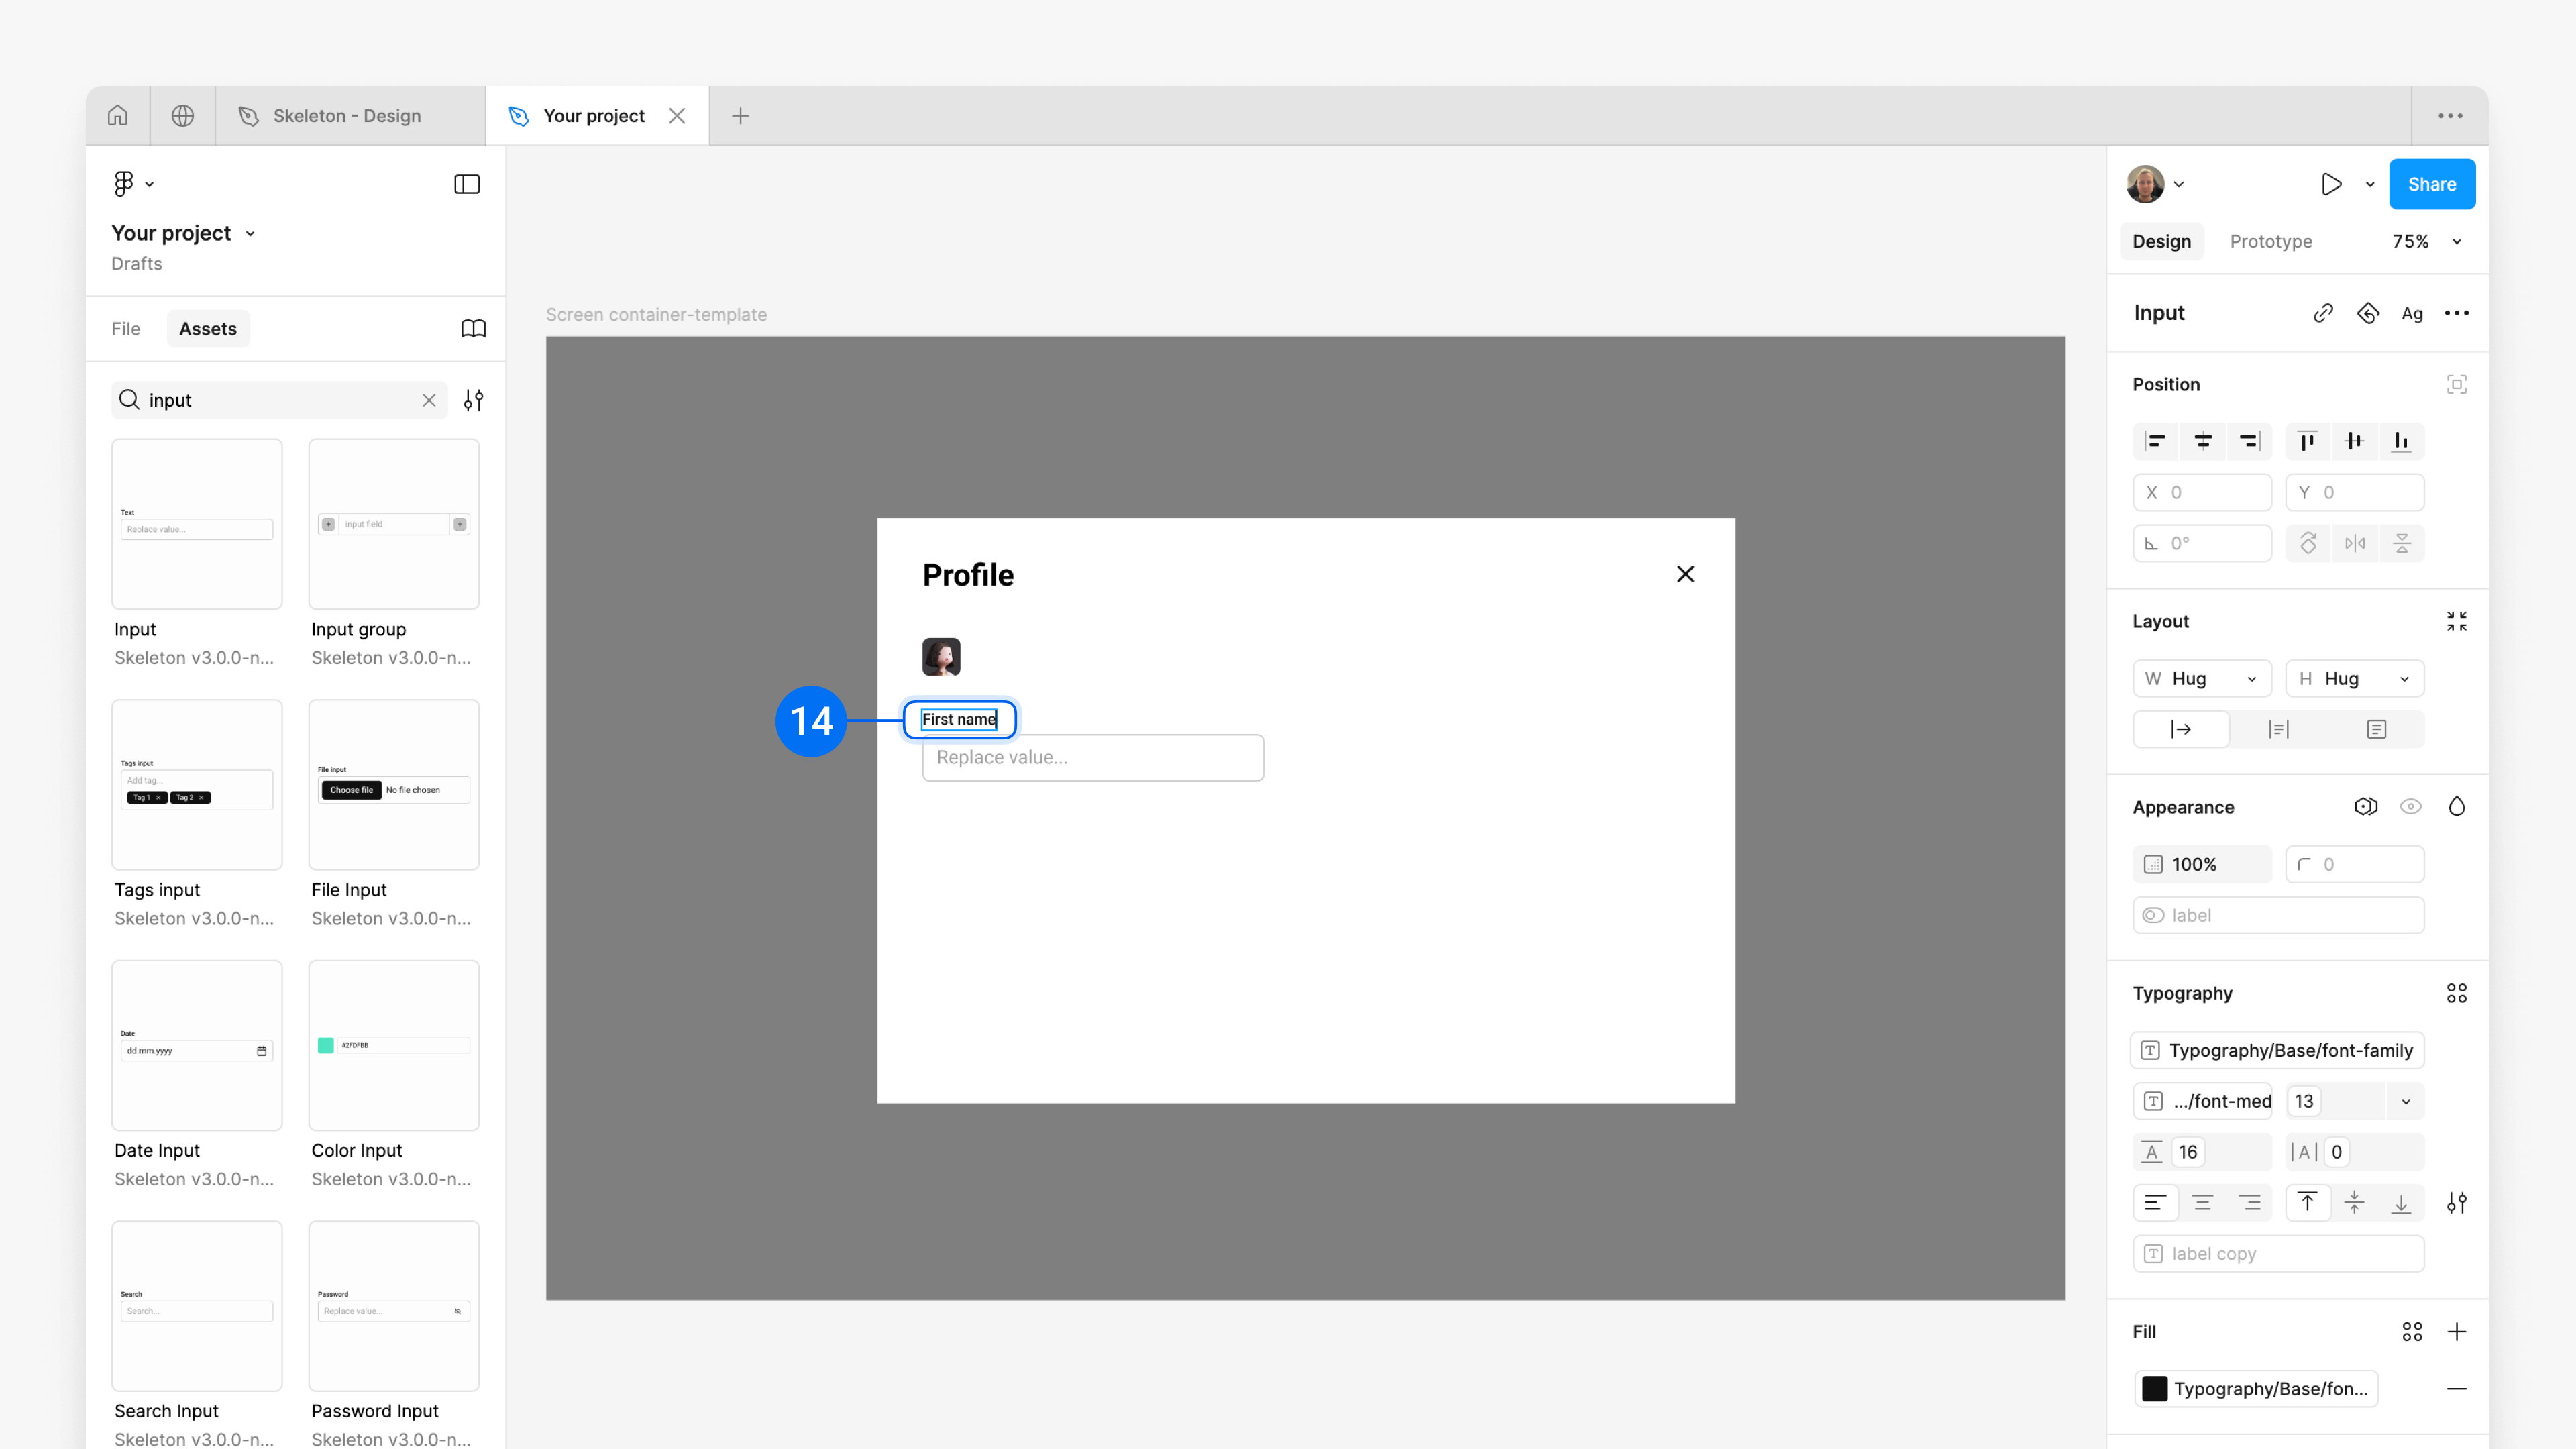Select center text alignment
This screenshot has height=1449, width=2576.
(x=2203, y=1203)
